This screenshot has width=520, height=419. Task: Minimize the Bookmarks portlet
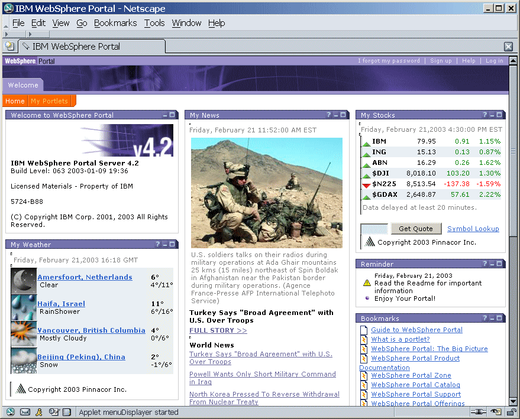coord(492,319)
